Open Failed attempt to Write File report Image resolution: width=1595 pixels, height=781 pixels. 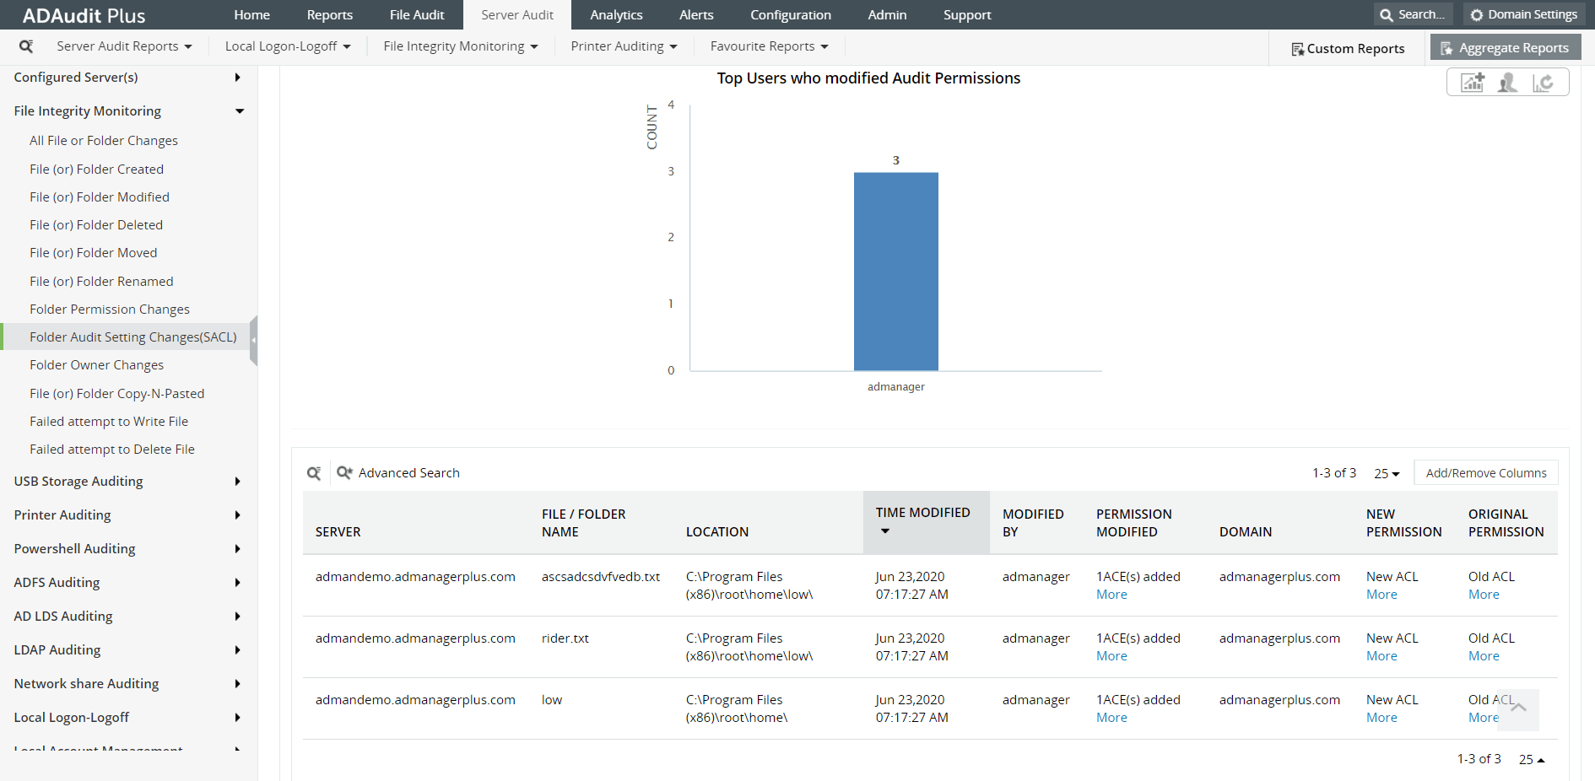pyautogui.click(x=109, y=422)
